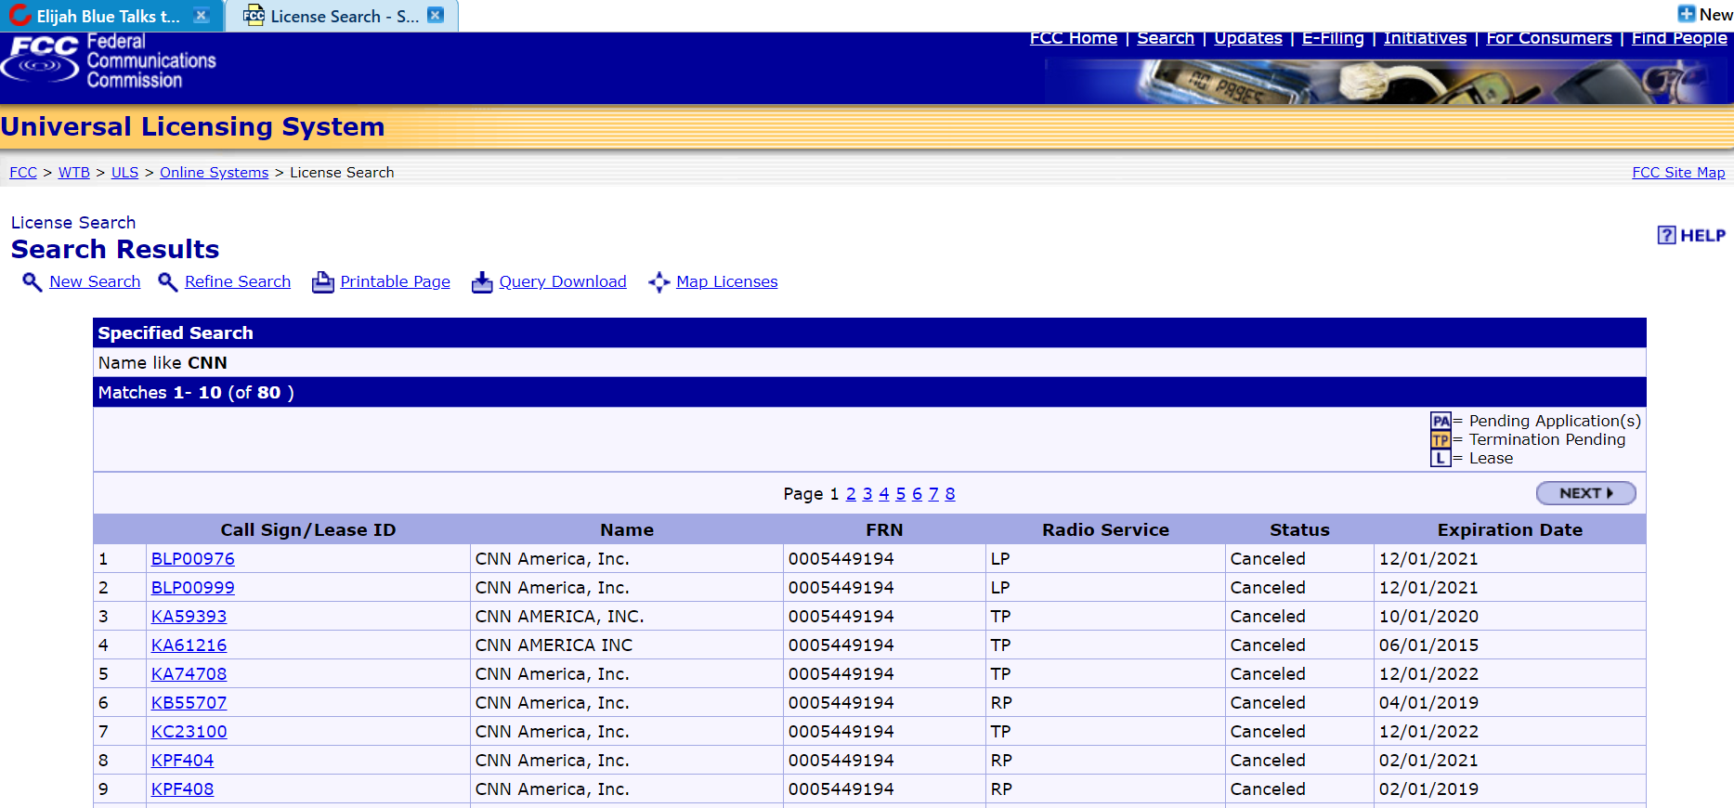Open call sign KA61216

coord(189,645)
